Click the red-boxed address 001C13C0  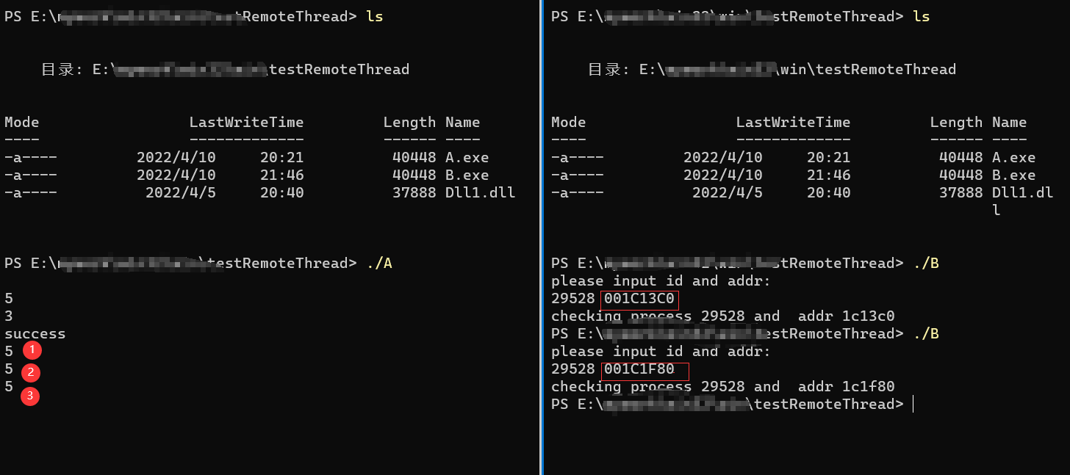pos(639,299)
